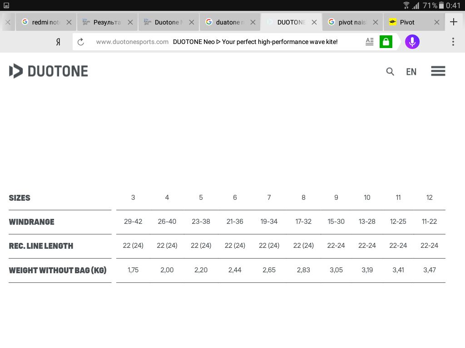The height and width of the screenshot is (348, 465).
Task: Click the address bar URL field
Action: point(217,42)
